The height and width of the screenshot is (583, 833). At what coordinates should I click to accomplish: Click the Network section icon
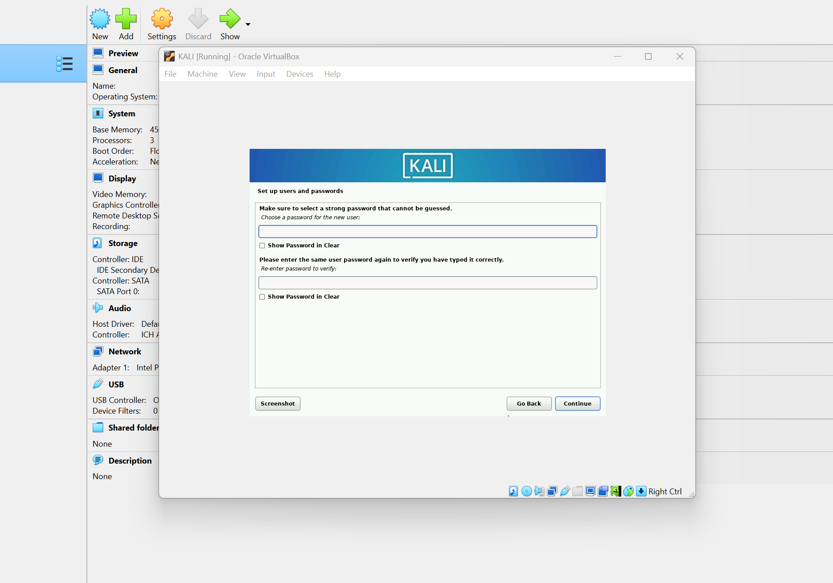(98, 351)
